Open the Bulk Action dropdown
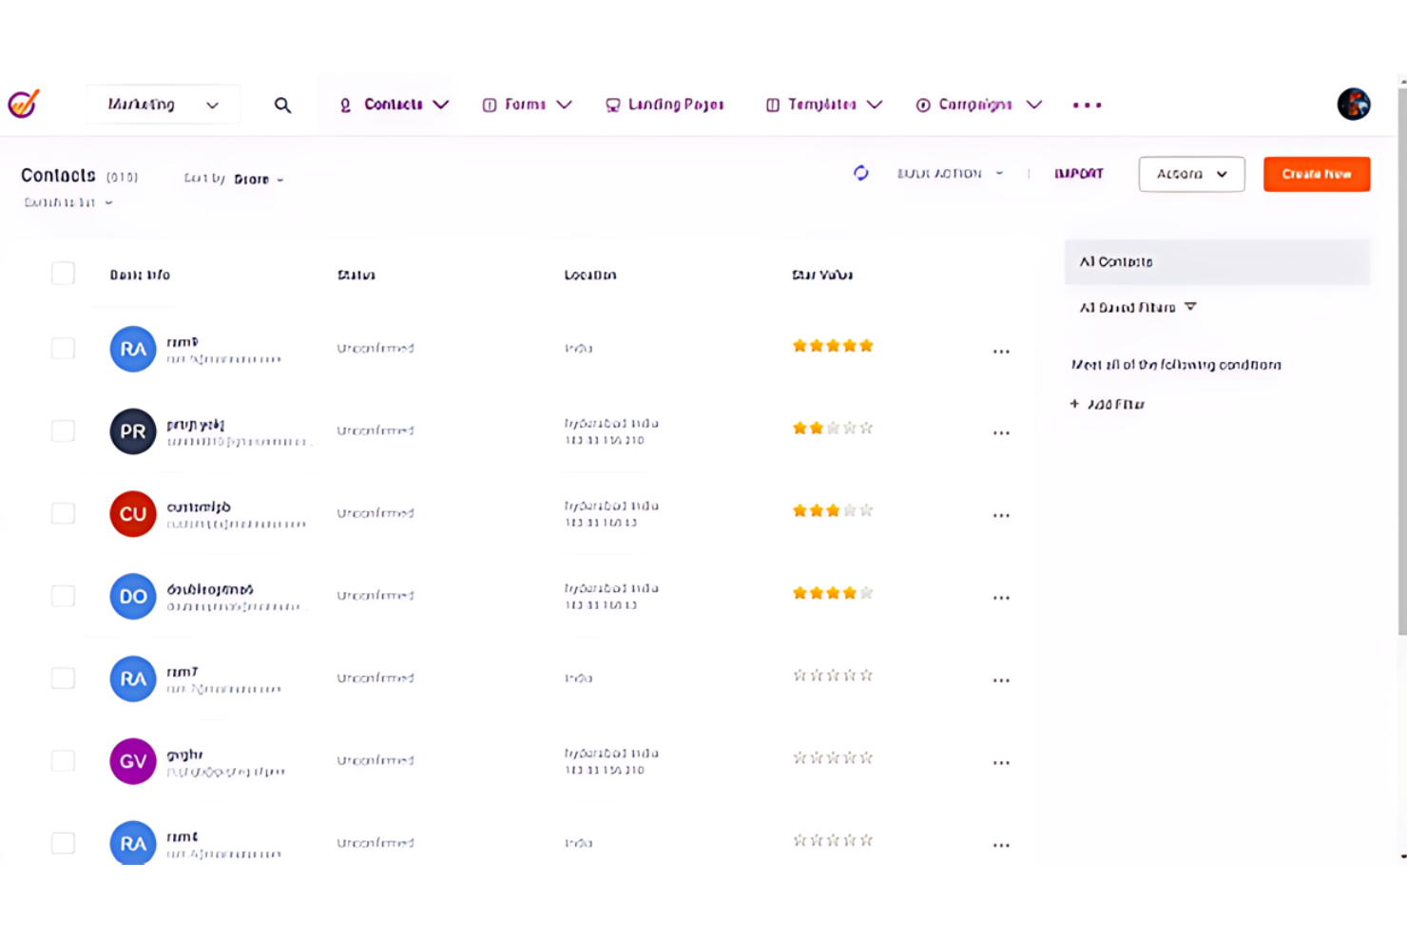The width and height of the screenshot is (1407, 938). point(950,174)
